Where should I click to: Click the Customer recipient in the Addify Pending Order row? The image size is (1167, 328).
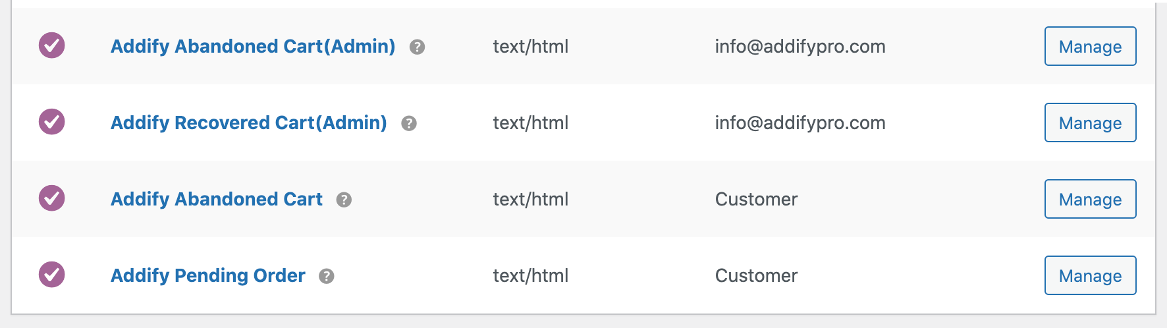tap(756, 275)
